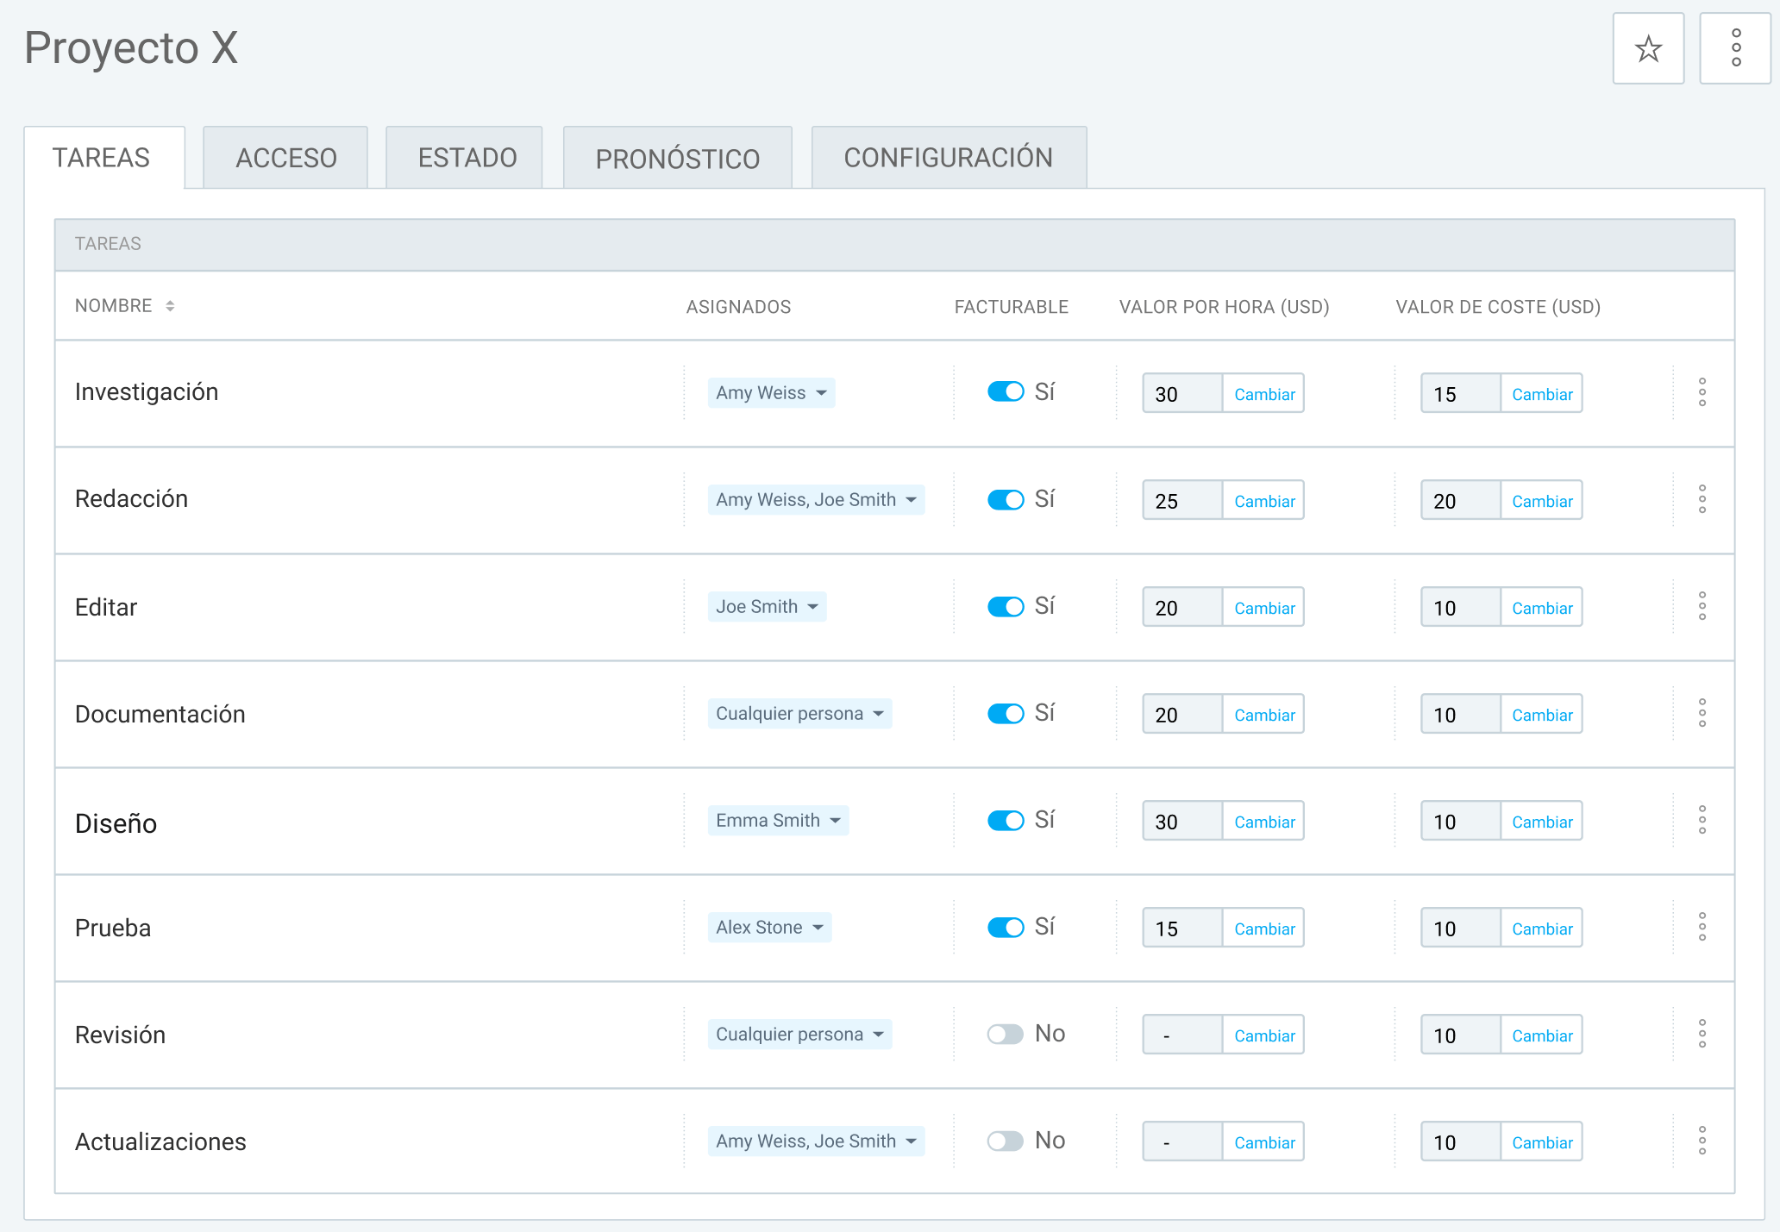
Task: Switch to the ACCESO tab
Action: point(285,158)
